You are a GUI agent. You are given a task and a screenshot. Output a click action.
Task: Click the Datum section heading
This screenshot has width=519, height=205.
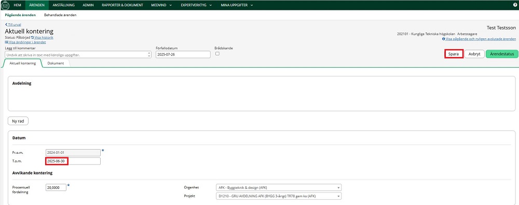pos(19,138)
